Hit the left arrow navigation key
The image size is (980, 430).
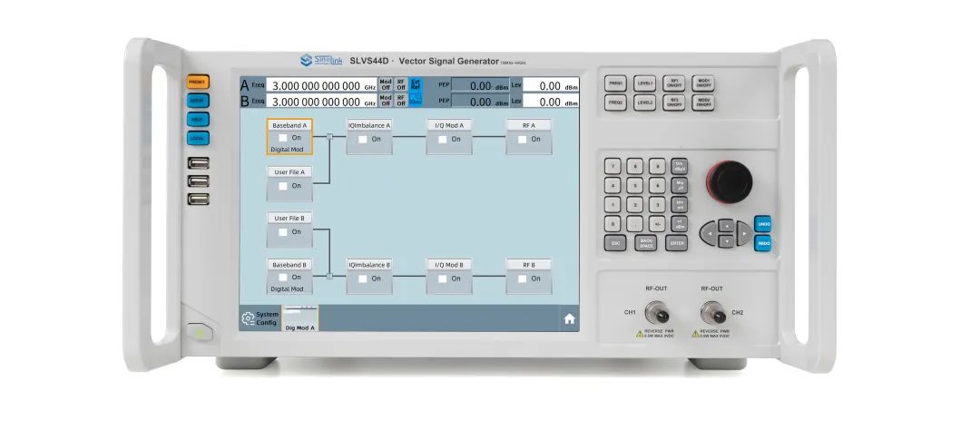[708, 233]
